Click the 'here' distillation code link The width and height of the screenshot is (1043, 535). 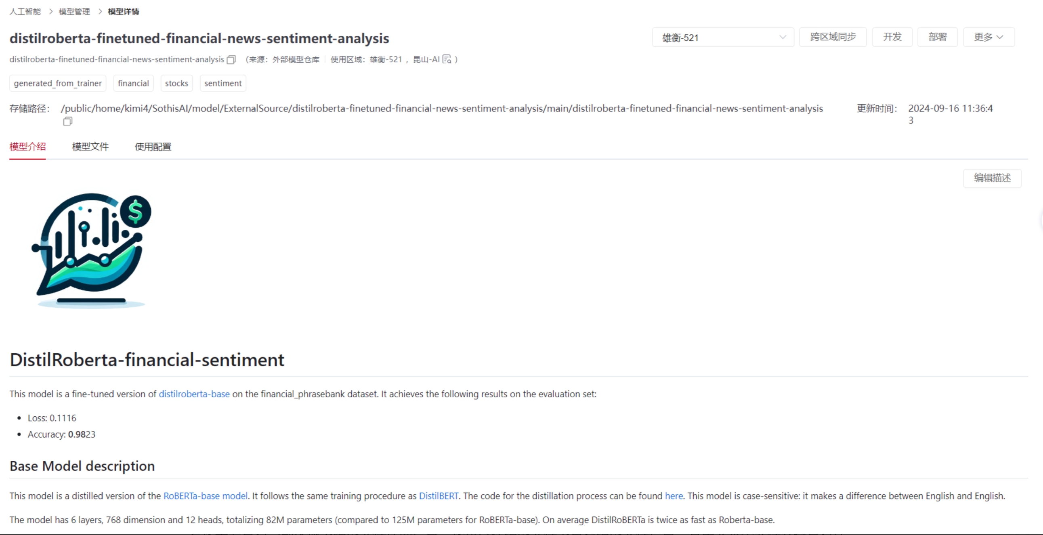click(674, 496)
